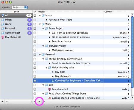Click the All shelf monitor icon
Image resolution: width=134 pixels, height=110 pixels.
click(3, 15)
